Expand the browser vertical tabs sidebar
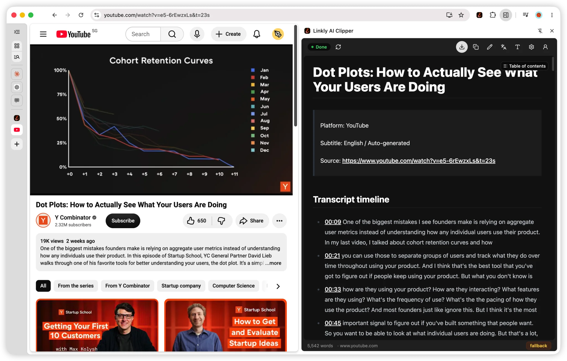The image size is (567, 361). [x=17, y=32]
